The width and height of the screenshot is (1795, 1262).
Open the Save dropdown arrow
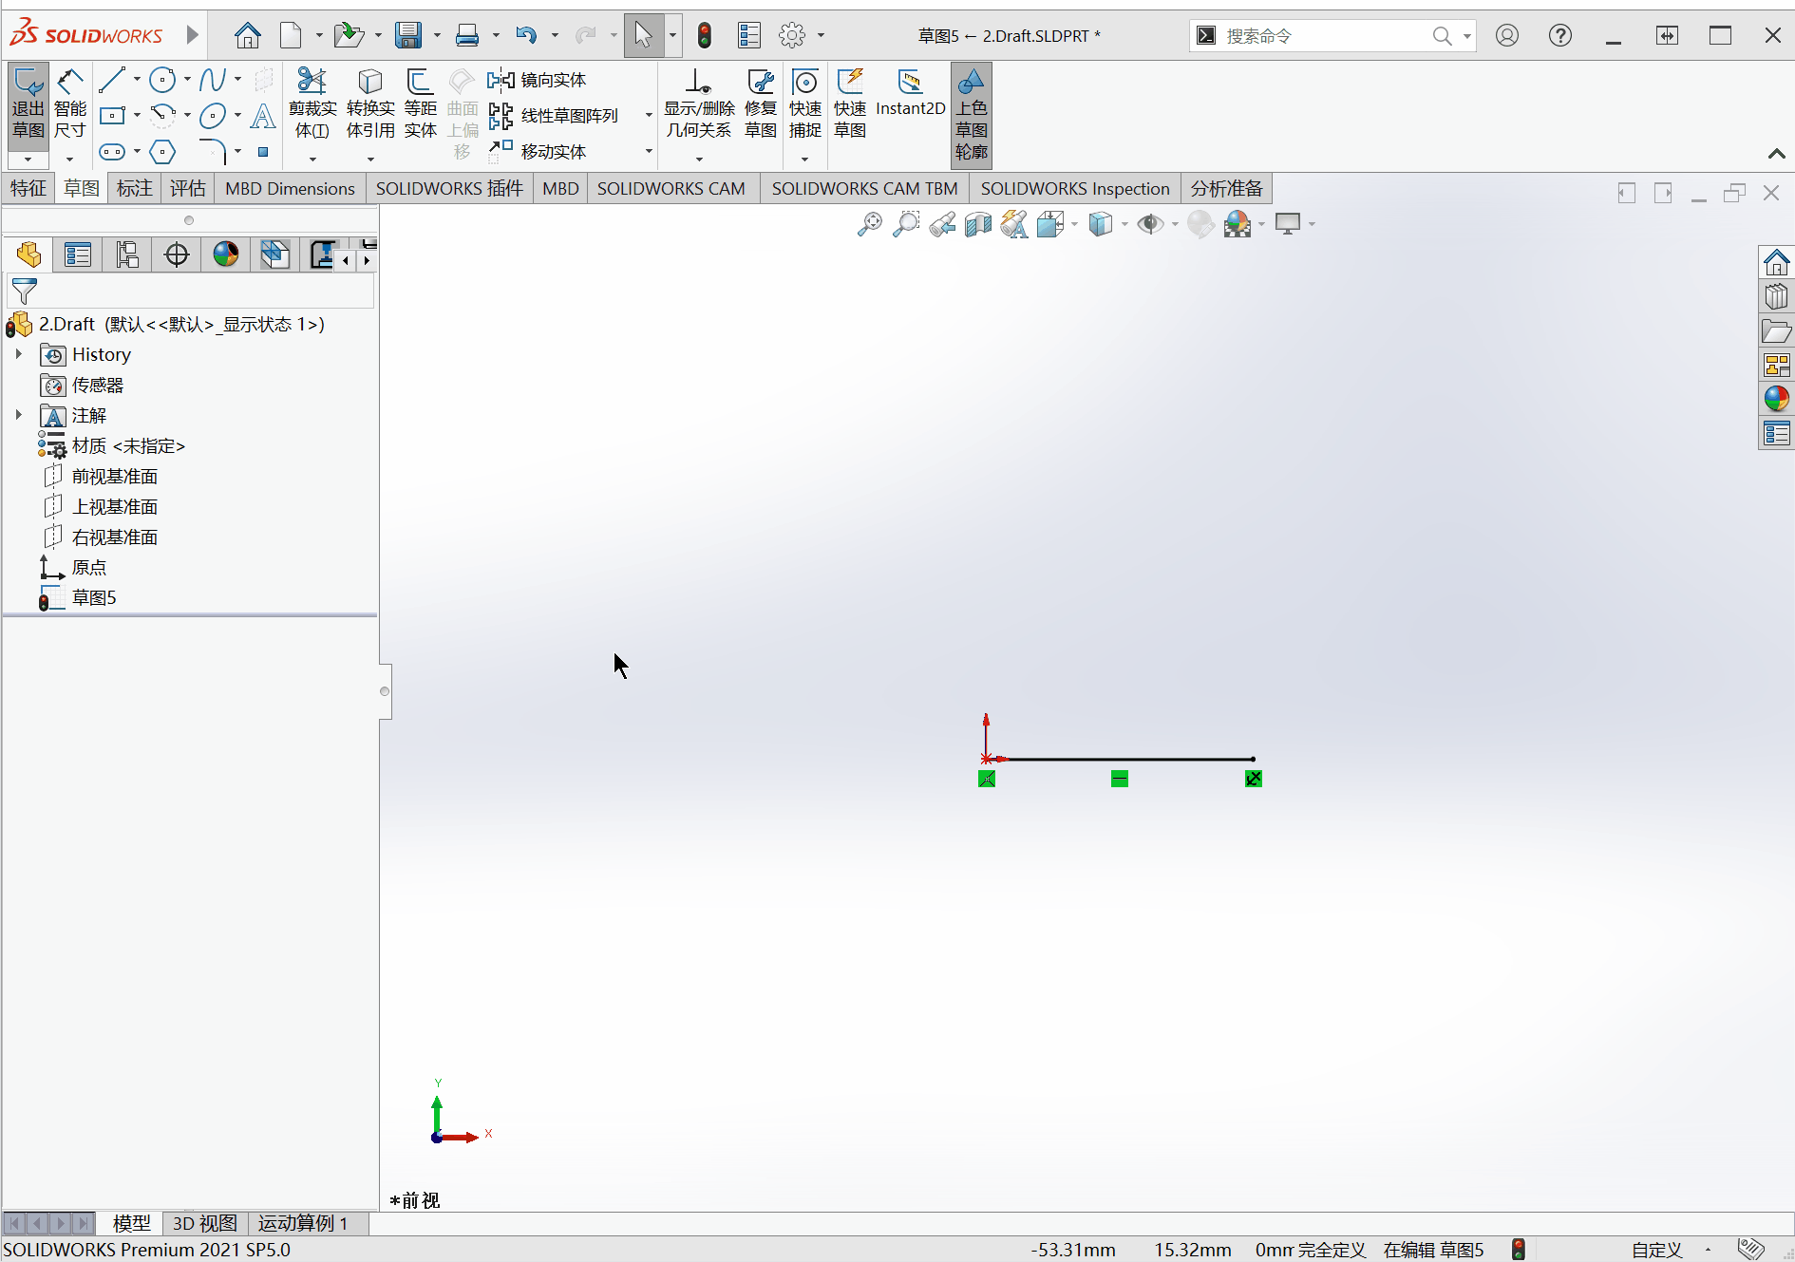[437, 36]
